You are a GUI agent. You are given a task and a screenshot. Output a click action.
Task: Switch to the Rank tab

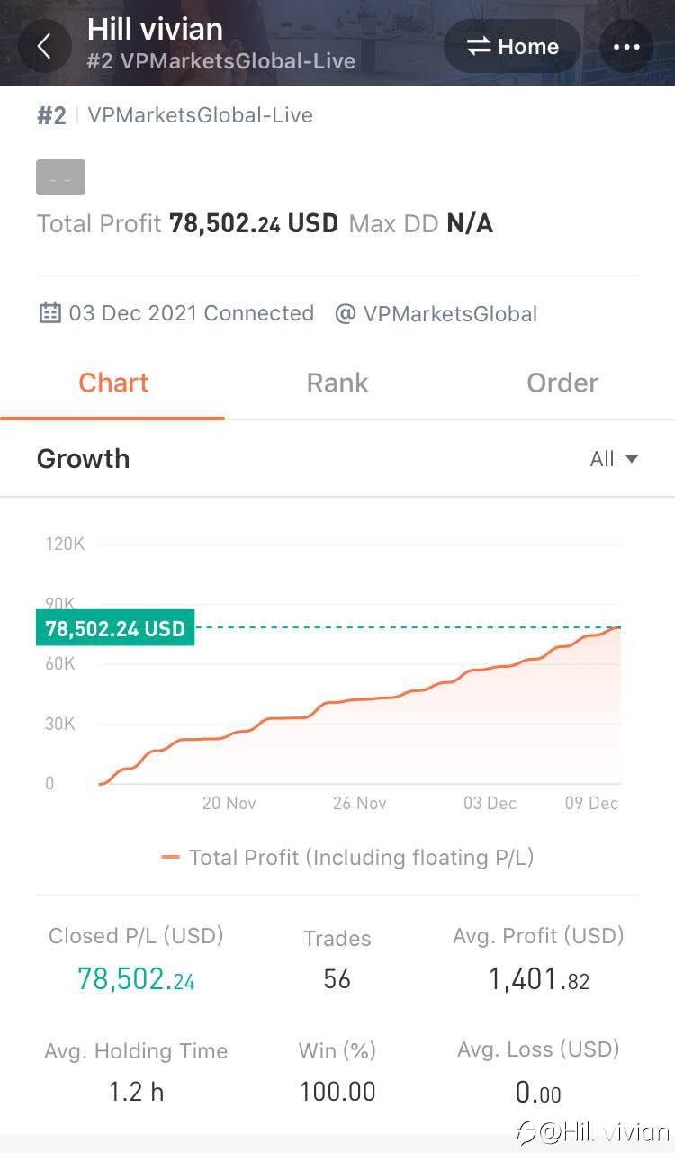pos(337,383)
